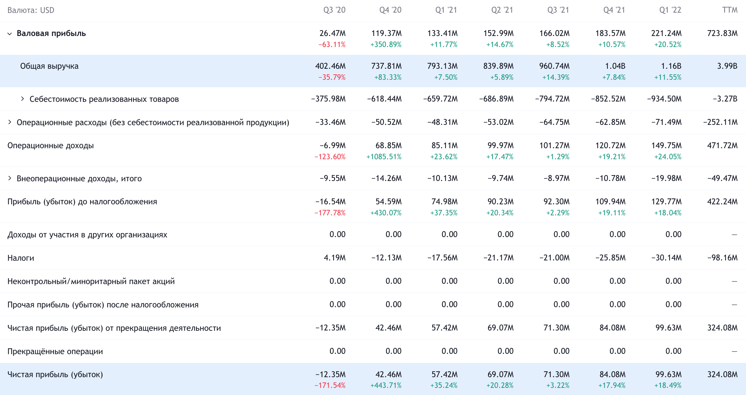Click the Налоги row label
This screenshot has height=395, width=746.
pyautogui.click(x=21, y=258)
